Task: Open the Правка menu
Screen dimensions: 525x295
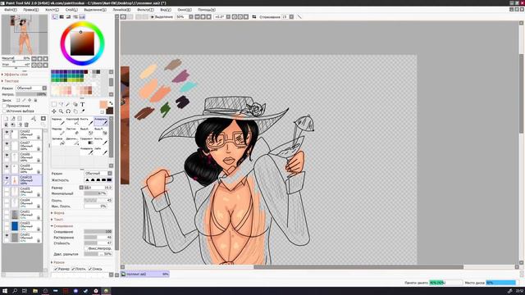Action: (31, 10)
